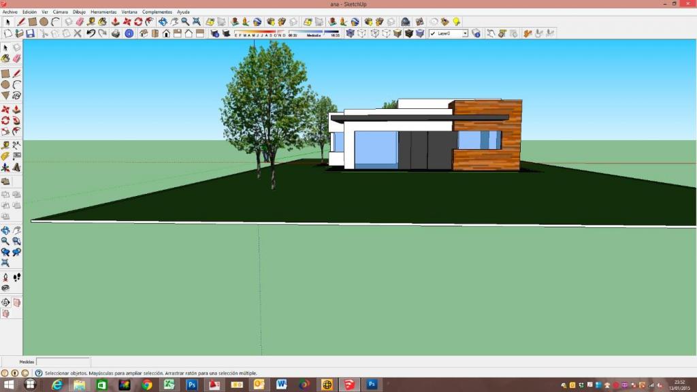
Task: Switch to Iso house view icon
Action: [x=144, y=33]
